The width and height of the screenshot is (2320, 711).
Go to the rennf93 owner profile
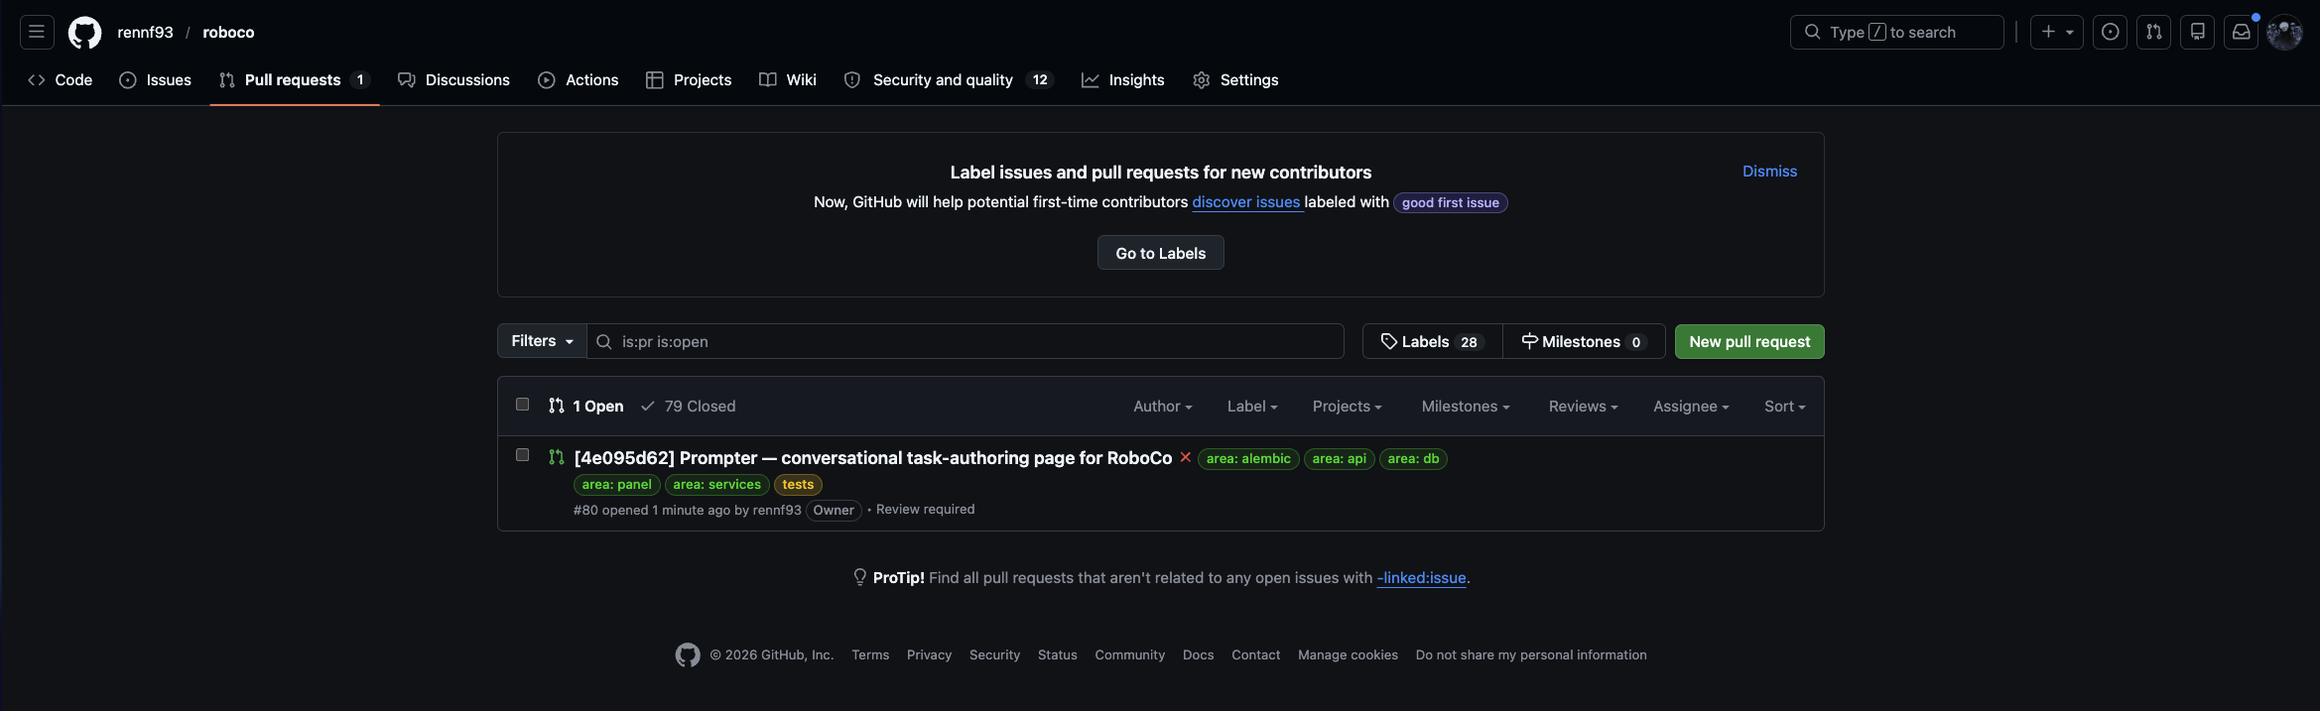tap(145, 32)
